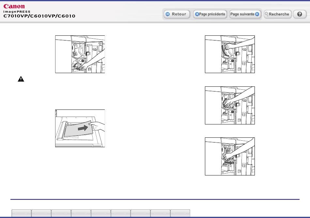
Task: Go to Page précédente
Action: pyautogui.click(x=210, y=14)
